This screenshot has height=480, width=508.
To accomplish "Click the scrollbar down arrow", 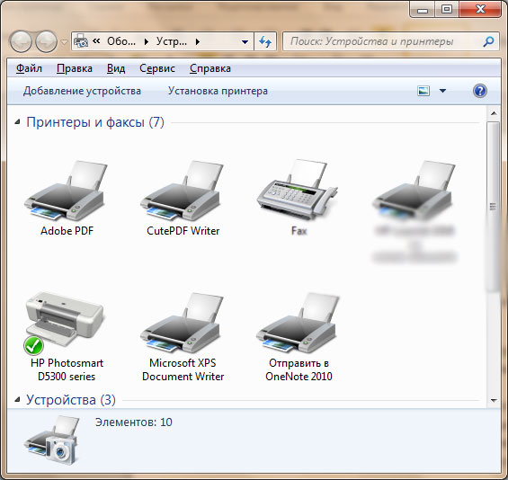I will point(494,401).
